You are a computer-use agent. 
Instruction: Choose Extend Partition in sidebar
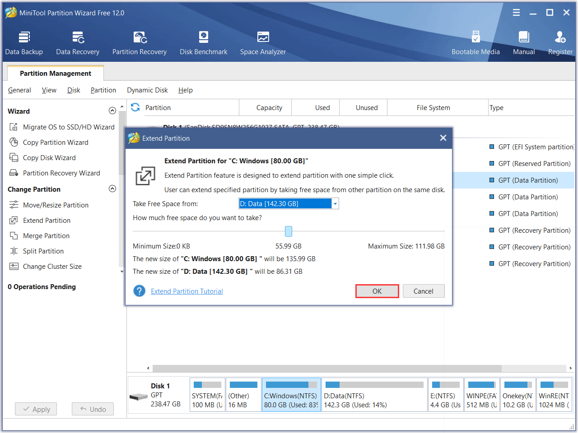(x=40, y=221)
